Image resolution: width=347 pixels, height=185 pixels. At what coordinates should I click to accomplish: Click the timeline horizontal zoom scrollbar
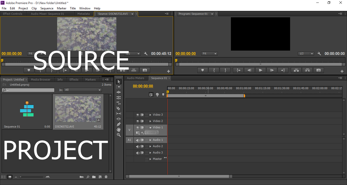(179, 176)
